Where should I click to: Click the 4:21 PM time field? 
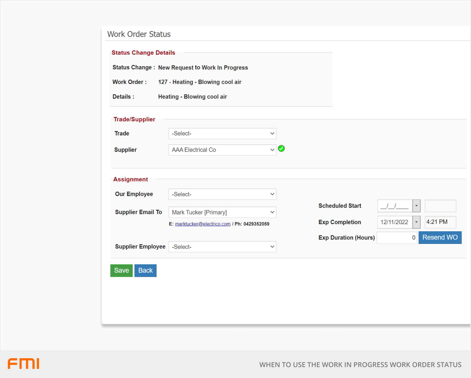pyautogui.click(x=440, y=222)
